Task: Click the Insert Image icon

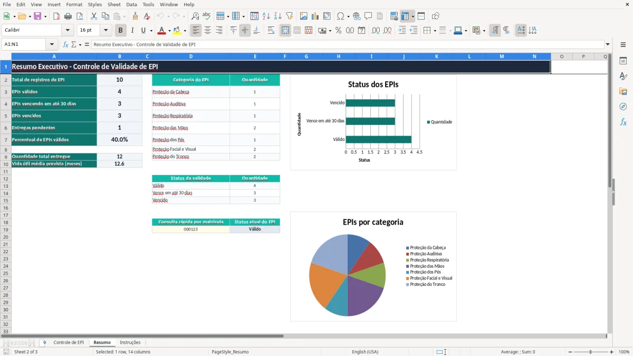Action: 304,16
